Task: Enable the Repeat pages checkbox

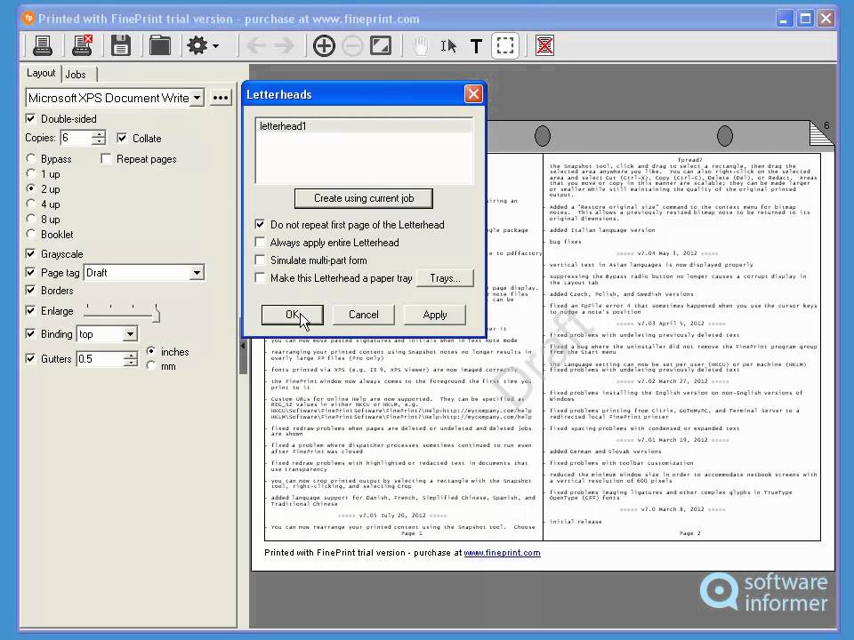Action: pyautogui.click(x=106, y=159)
